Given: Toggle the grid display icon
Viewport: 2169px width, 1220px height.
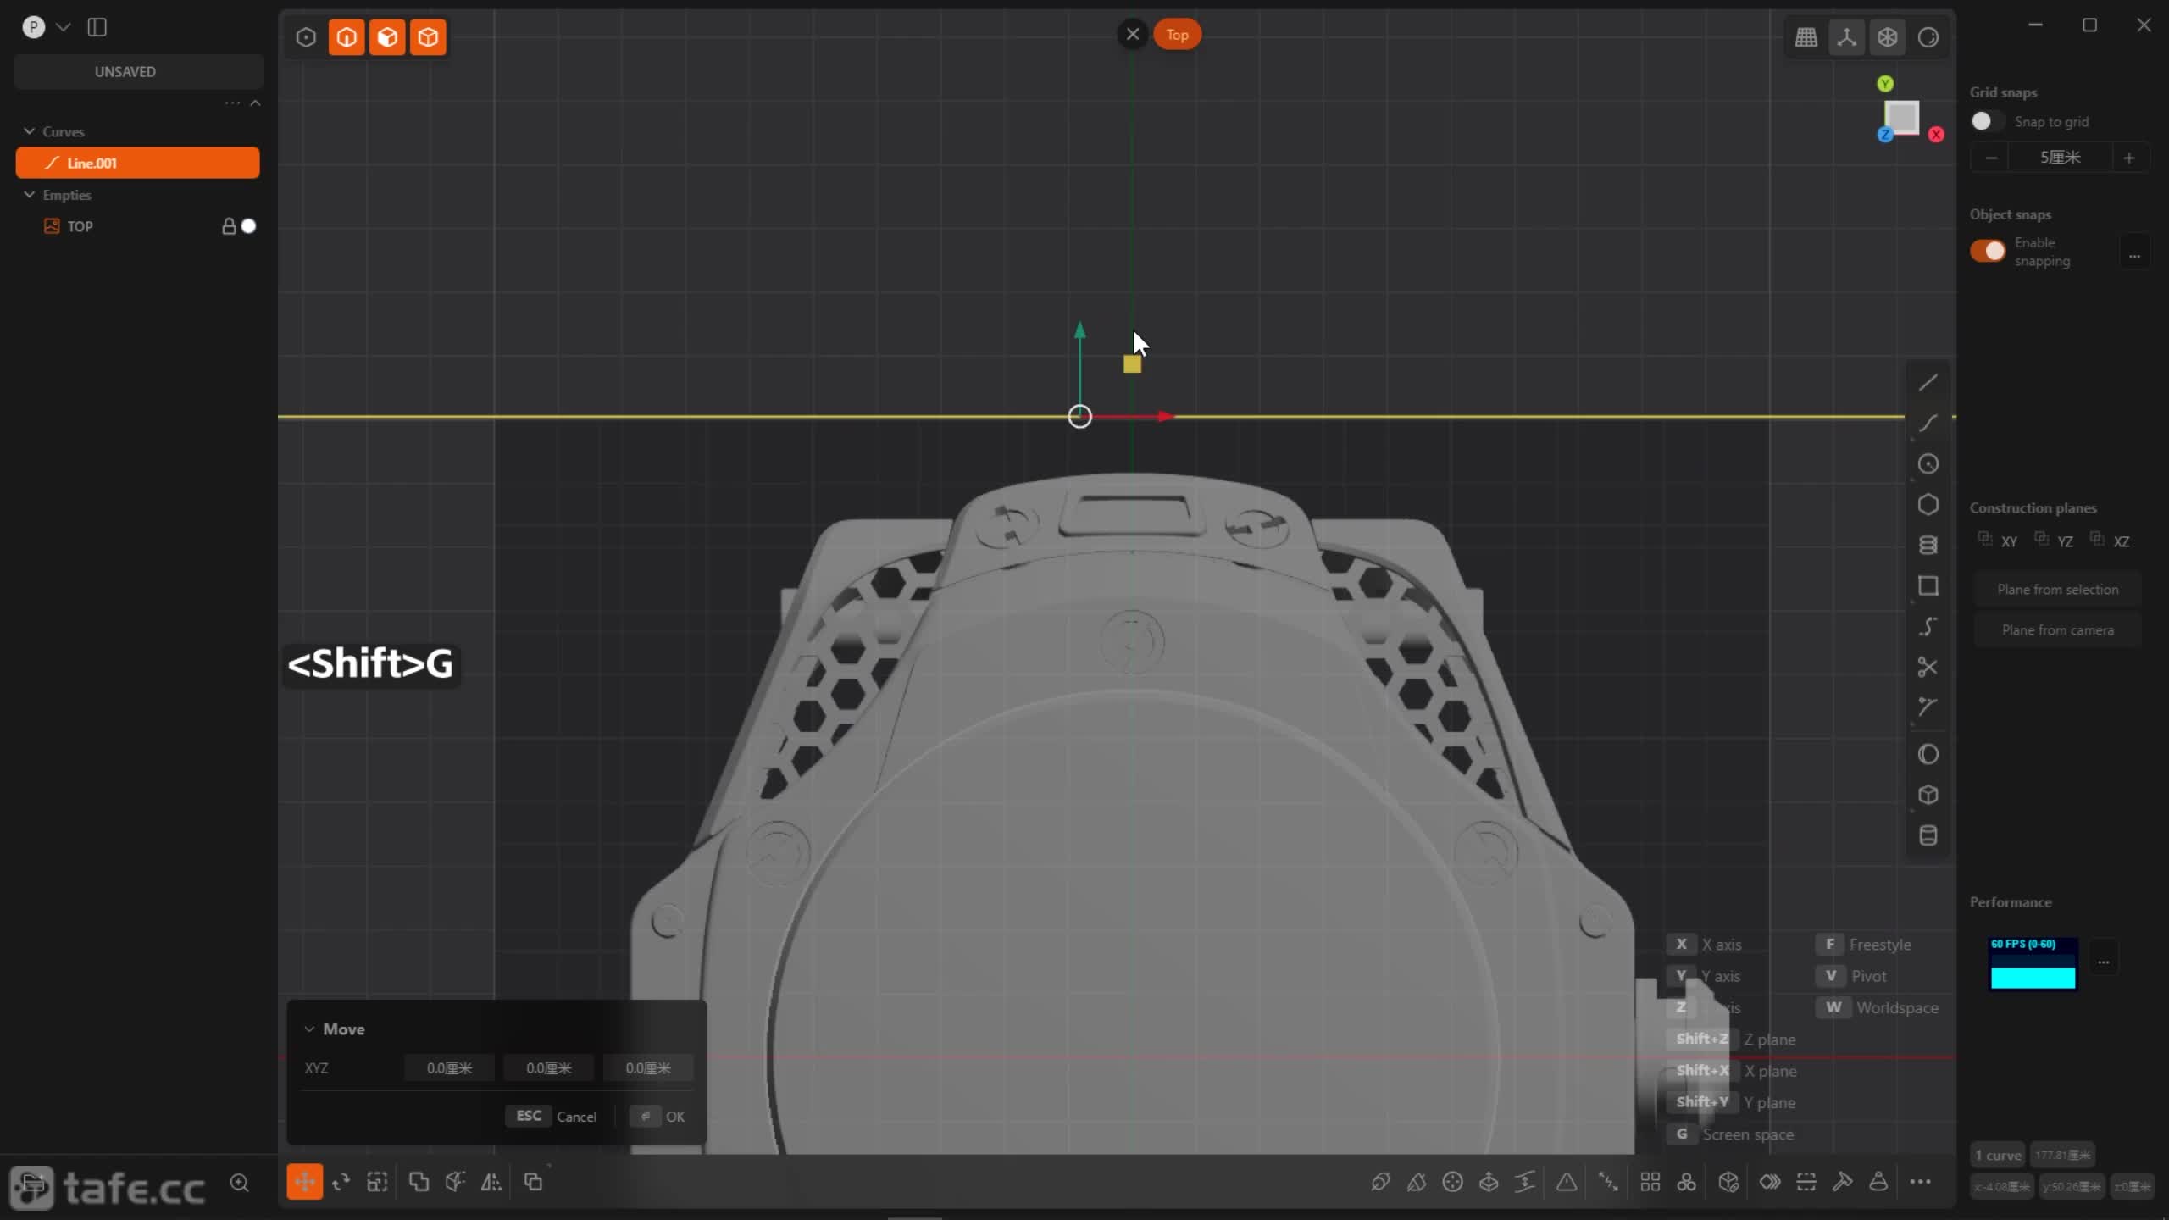Looking at the screenshot, I should click(1806, 37).
